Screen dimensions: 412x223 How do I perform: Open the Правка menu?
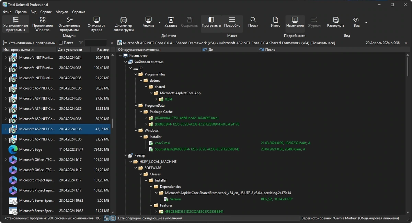pos(21,12)
